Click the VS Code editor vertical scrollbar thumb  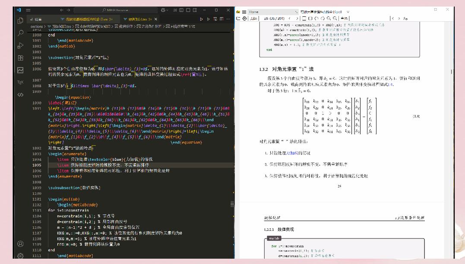232,204
